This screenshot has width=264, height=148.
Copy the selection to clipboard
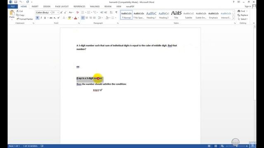[x=20, y=15]
